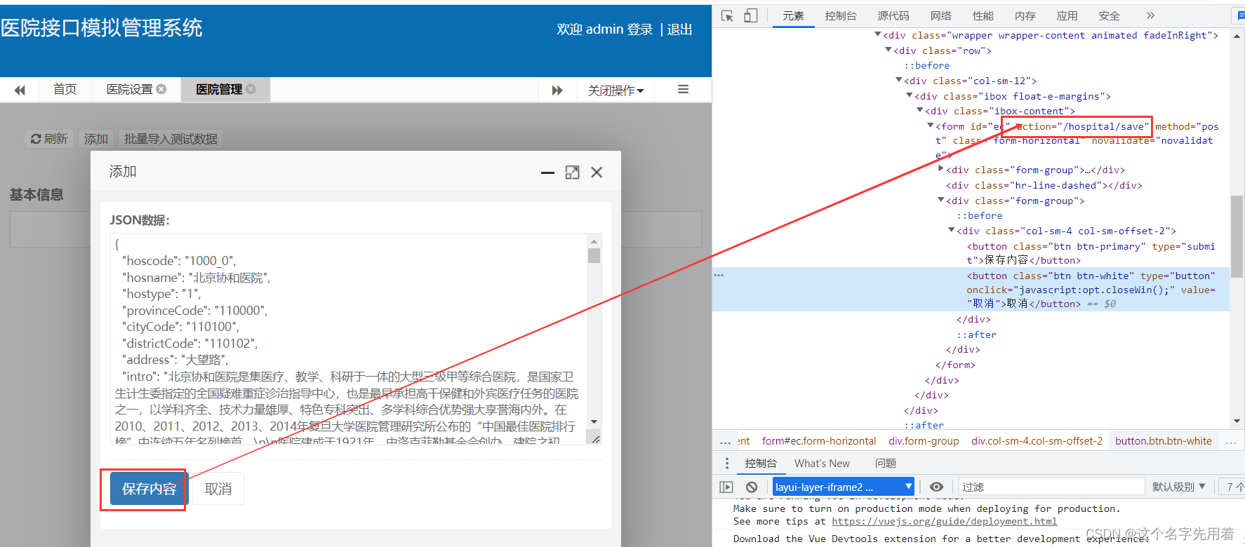The image size is (1245, 547).
Task: Select the hr-line-dashed div node
Action: (x=1044, y=185)
